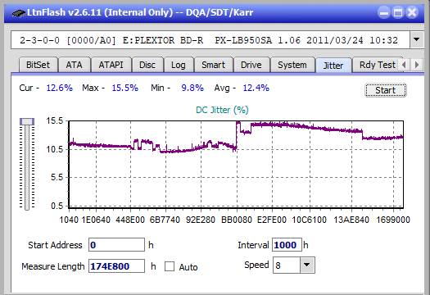Switch to the System tab
The height and width of the screenshot is (295, 430).
click(292, 65)
